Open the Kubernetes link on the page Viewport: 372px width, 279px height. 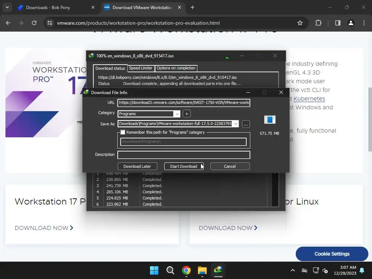click(309, 99)
